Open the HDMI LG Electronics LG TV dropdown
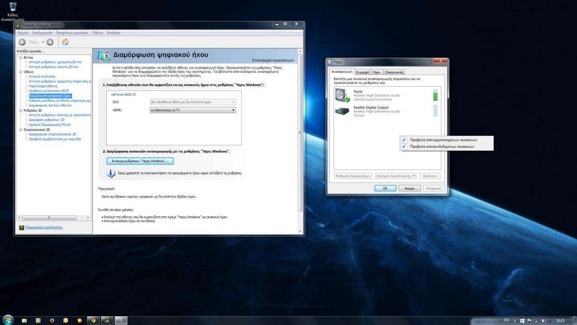This screenshot has height=325, width=577. tap(193, 110)
